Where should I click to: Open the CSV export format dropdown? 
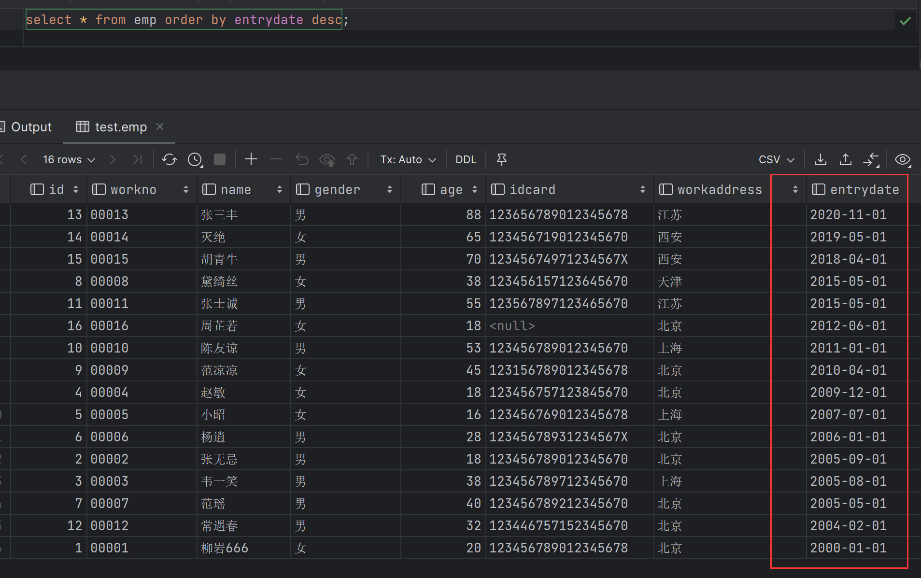click(x=776, y=159)
